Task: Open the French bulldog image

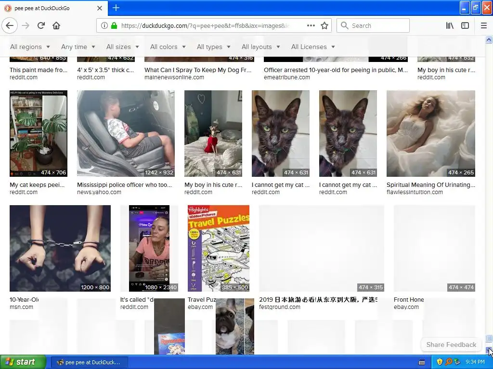Action: click(x=235, y=327)
